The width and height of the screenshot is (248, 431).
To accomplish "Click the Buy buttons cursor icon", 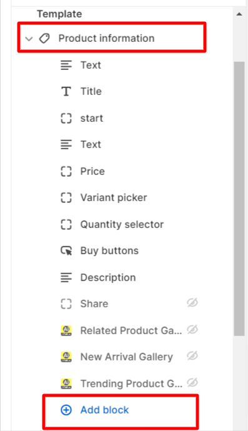I will click(x=66, y=250).
